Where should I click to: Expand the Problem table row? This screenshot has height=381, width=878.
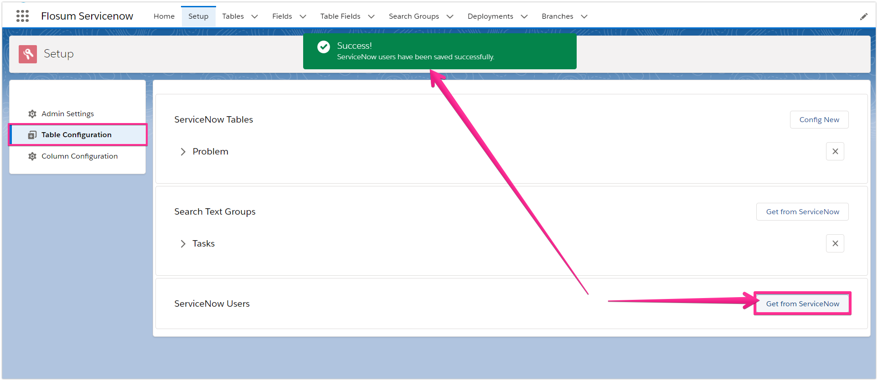[x=183, y=152]
